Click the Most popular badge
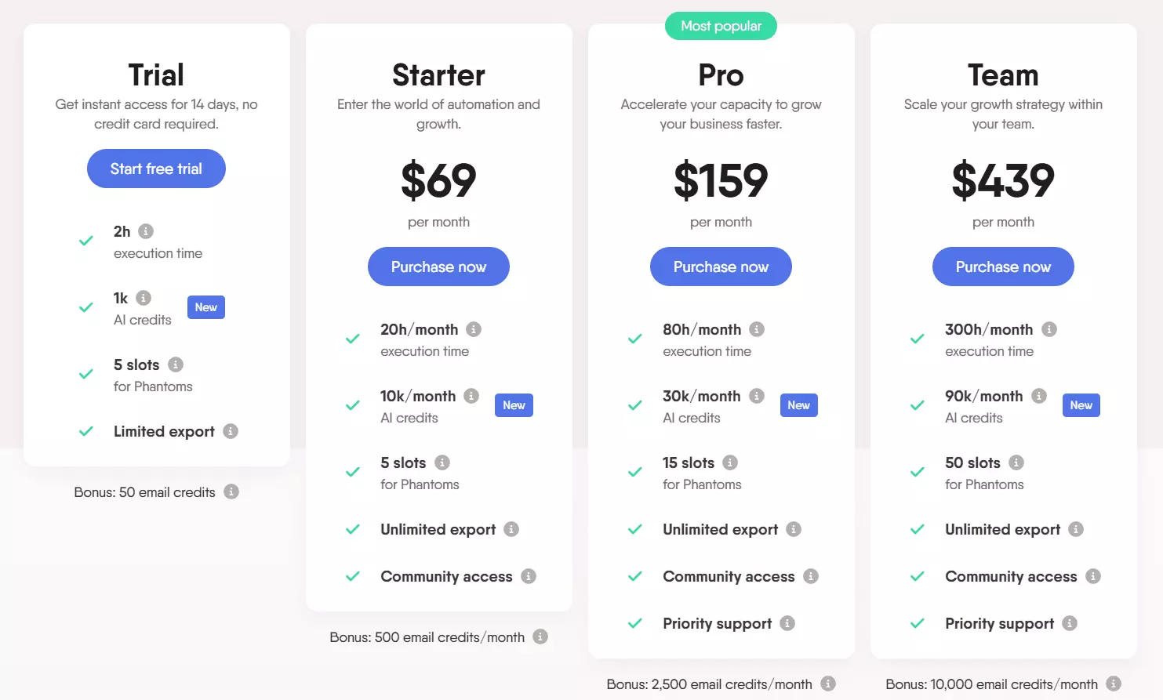The image size is (1163, 700). (721, 26)
